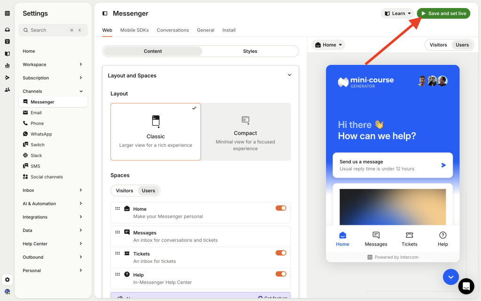The width and height of the screenshot is (481, 301).
Task: Open the Home preview dropdown
Action: [x=328, y=45]
